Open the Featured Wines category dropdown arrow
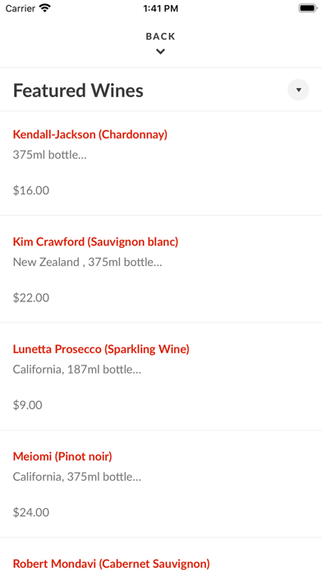Viewport: 322px width, 573px height. pyautogui.click(x=298, y=90)
